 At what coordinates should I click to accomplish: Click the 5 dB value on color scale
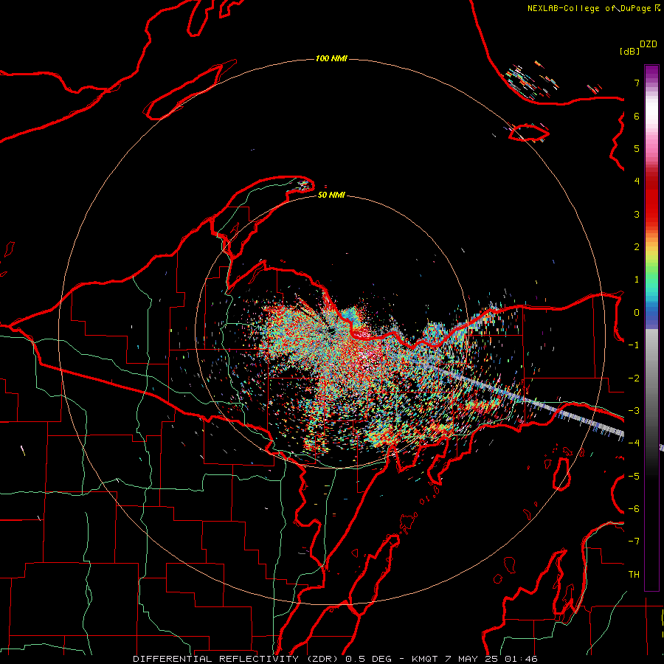[x=637, y=148]
